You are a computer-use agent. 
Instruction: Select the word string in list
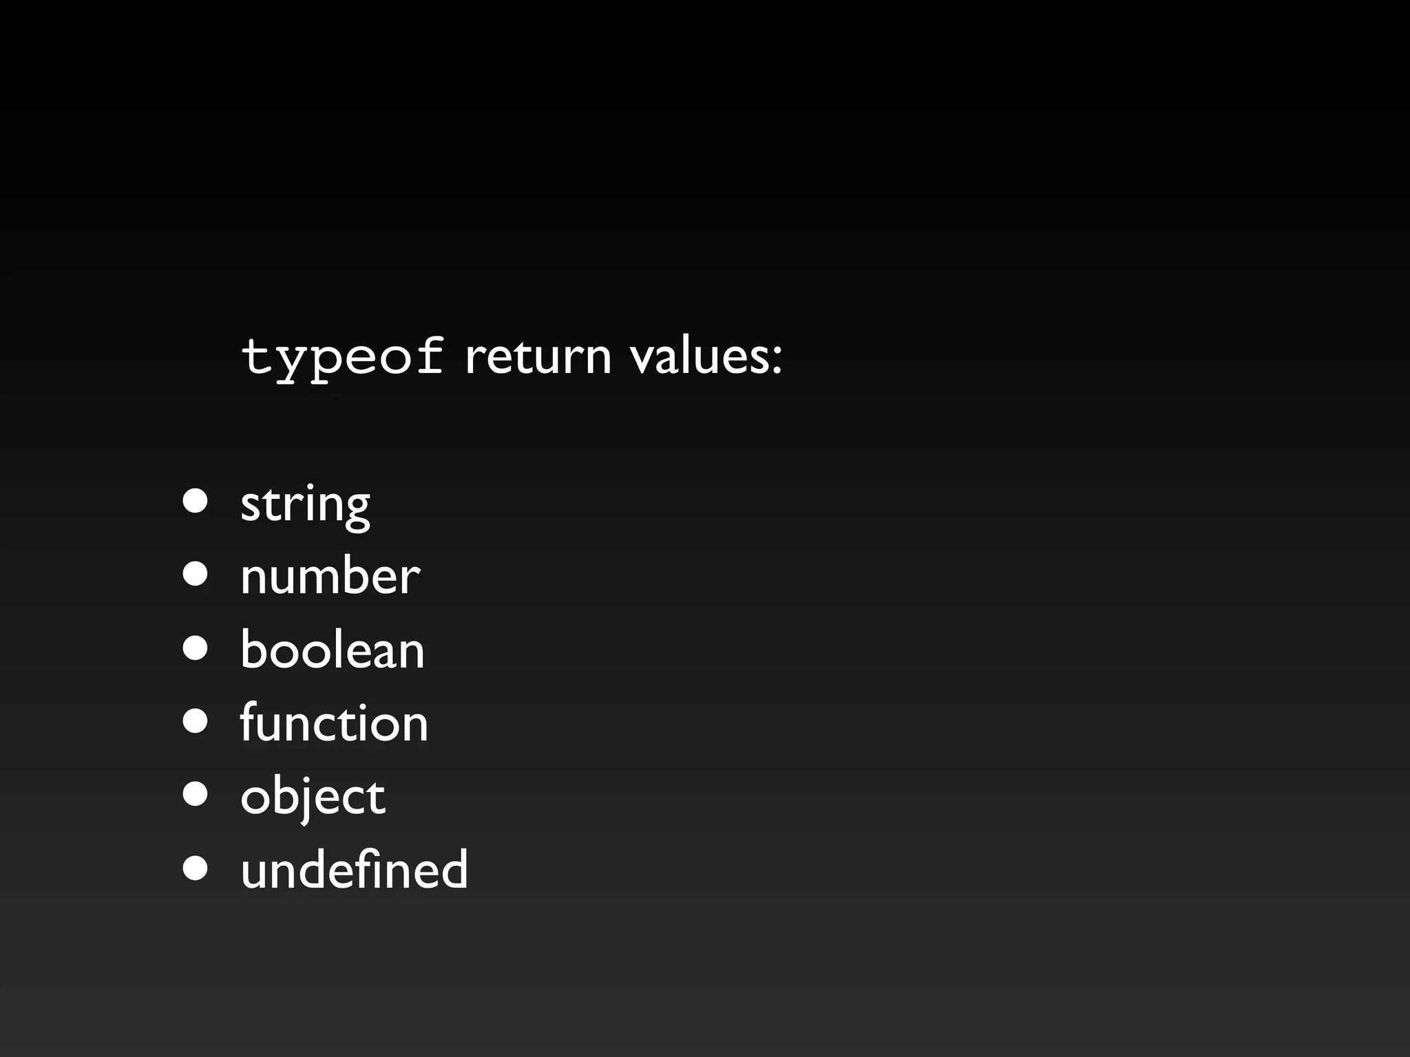coord(305,504)
